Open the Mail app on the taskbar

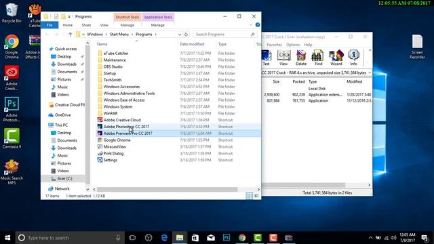tap(211, 238)
